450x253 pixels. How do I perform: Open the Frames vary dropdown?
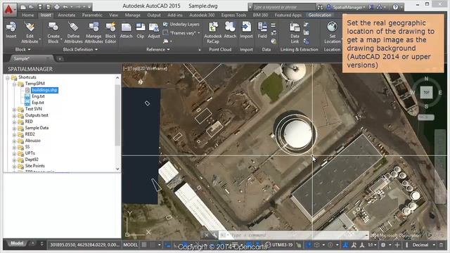[x=198, y=33]
